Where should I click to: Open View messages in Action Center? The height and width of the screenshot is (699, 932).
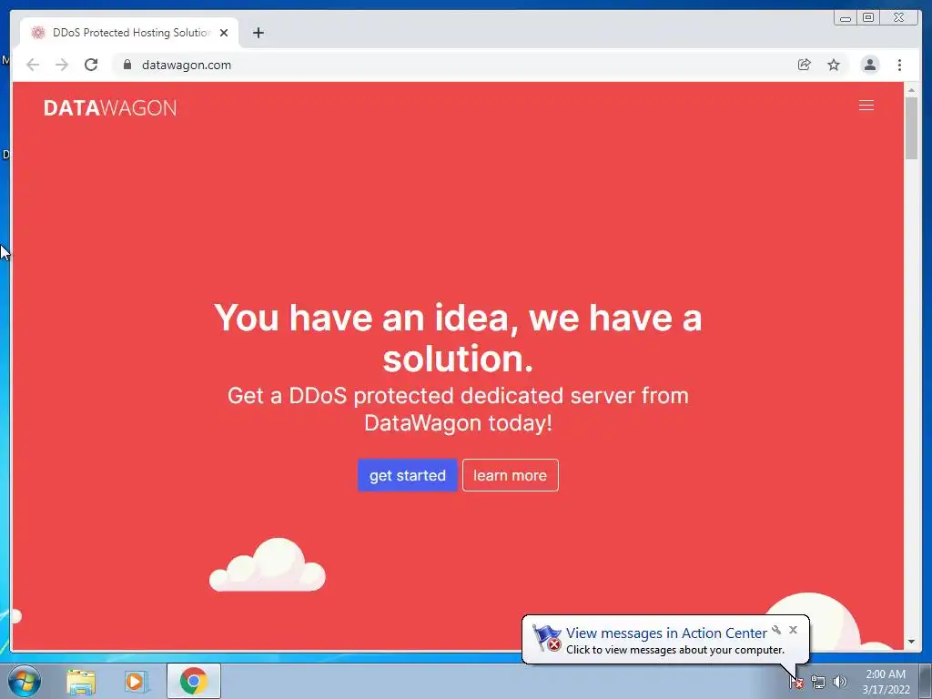(x=665, y=633)
